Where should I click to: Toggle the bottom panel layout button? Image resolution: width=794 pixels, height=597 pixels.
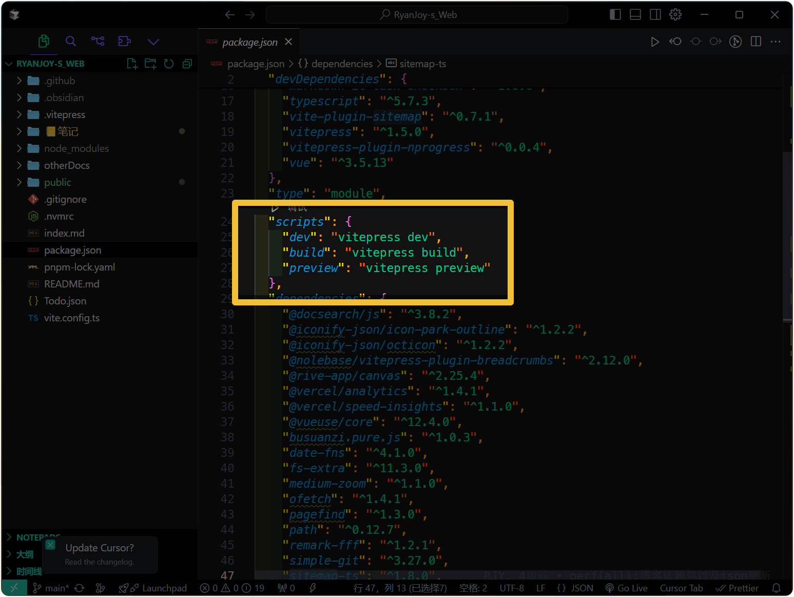click(635, 14)
